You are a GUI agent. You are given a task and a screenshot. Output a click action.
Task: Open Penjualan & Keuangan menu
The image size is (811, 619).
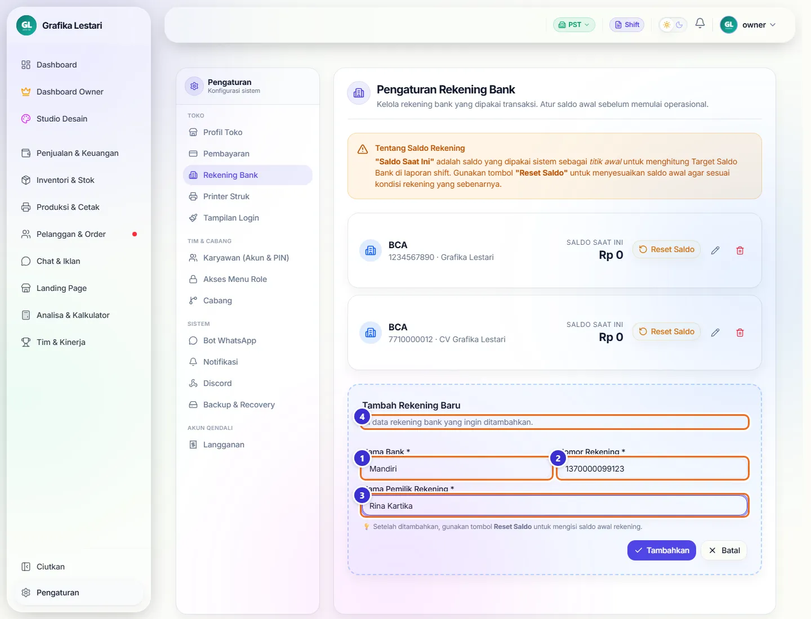coord(79,153)
